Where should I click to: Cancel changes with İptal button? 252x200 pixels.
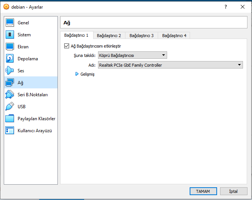click(x=234, y=191)
